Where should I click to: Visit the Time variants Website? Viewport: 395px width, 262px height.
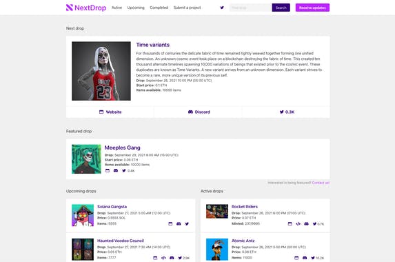(110, 112)
